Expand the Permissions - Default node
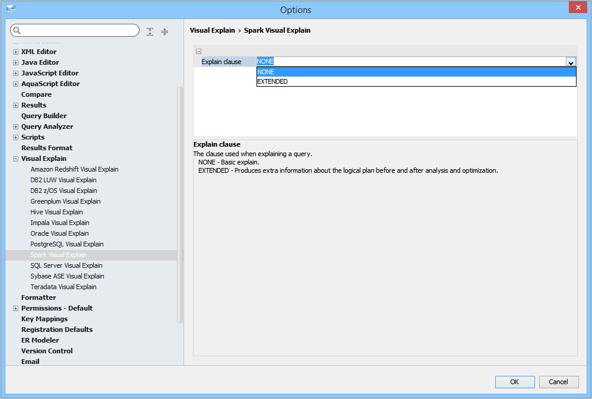This screenshot has width=592, height=399. coord(15,308)
